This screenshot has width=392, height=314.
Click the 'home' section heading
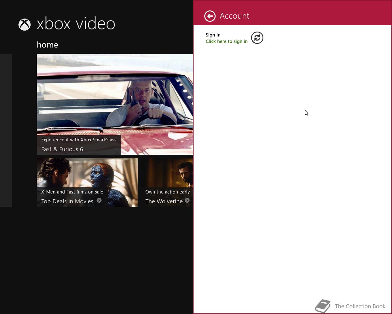coord(47,45)
